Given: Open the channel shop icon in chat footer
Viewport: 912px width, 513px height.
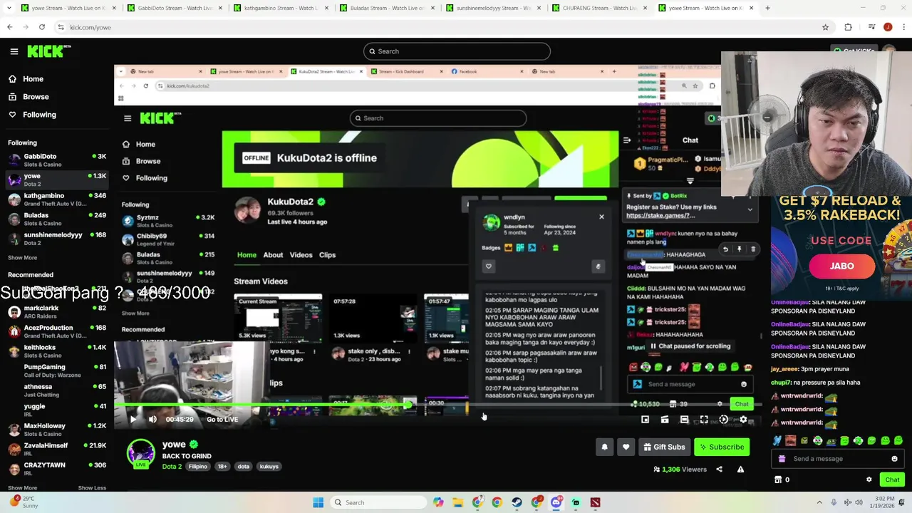Looking at the screenshot, I should pos(778,480).
